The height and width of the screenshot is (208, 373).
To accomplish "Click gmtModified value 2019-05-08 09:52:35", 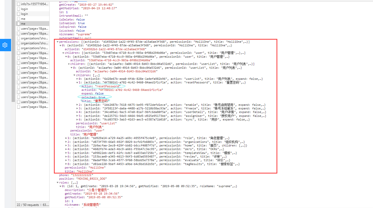I will (x=104, y=197).
